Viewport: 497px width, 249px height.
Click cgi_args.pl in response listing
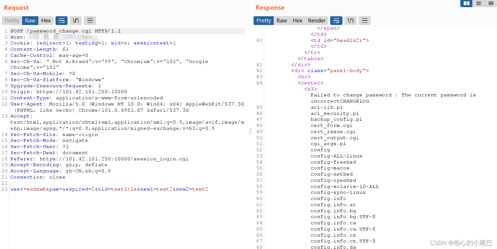click(329, 144)
